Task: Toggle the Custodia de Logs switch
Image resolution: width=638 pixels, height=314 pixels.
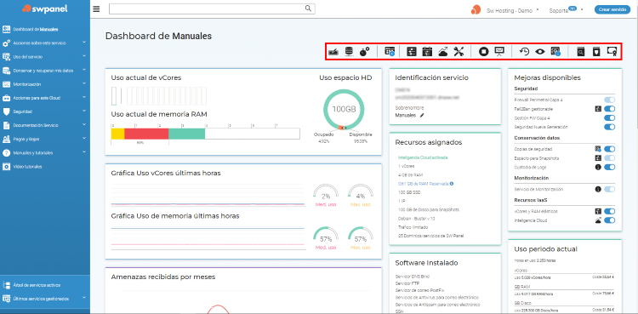Action: click(610, 167)
